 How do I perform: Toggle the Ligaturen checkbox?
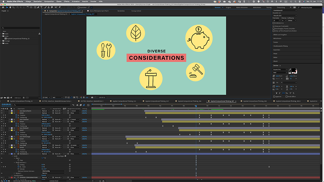click(x=274, y=97)
